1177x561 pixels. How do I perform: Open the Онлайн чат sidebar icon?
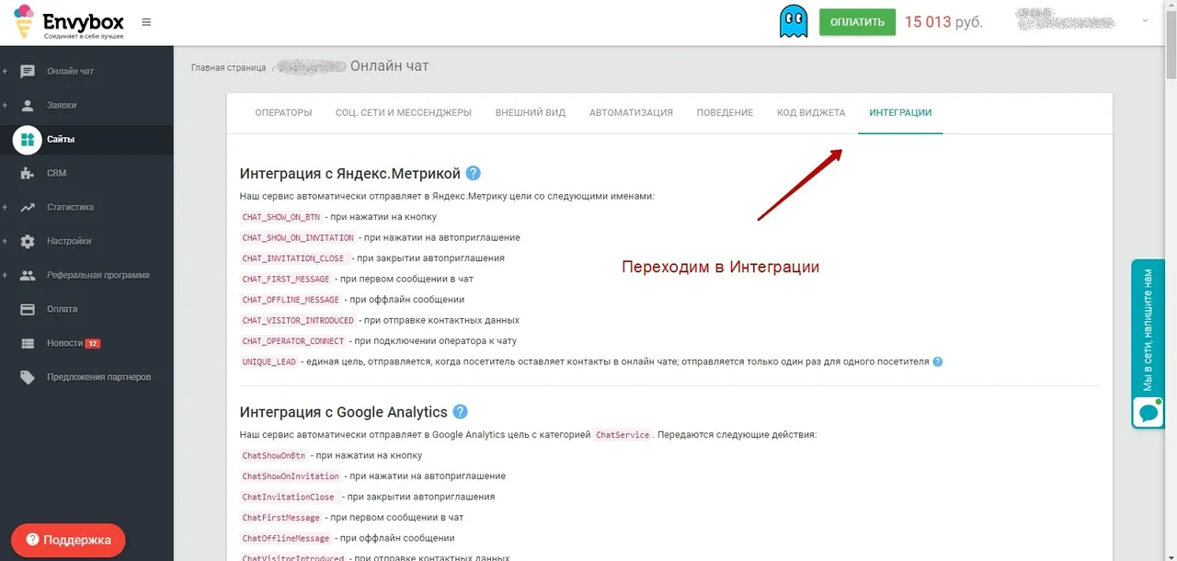point(28,72)
